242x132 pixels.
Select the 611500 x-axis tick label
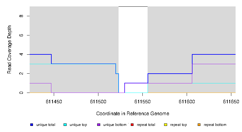coord(98,102)
